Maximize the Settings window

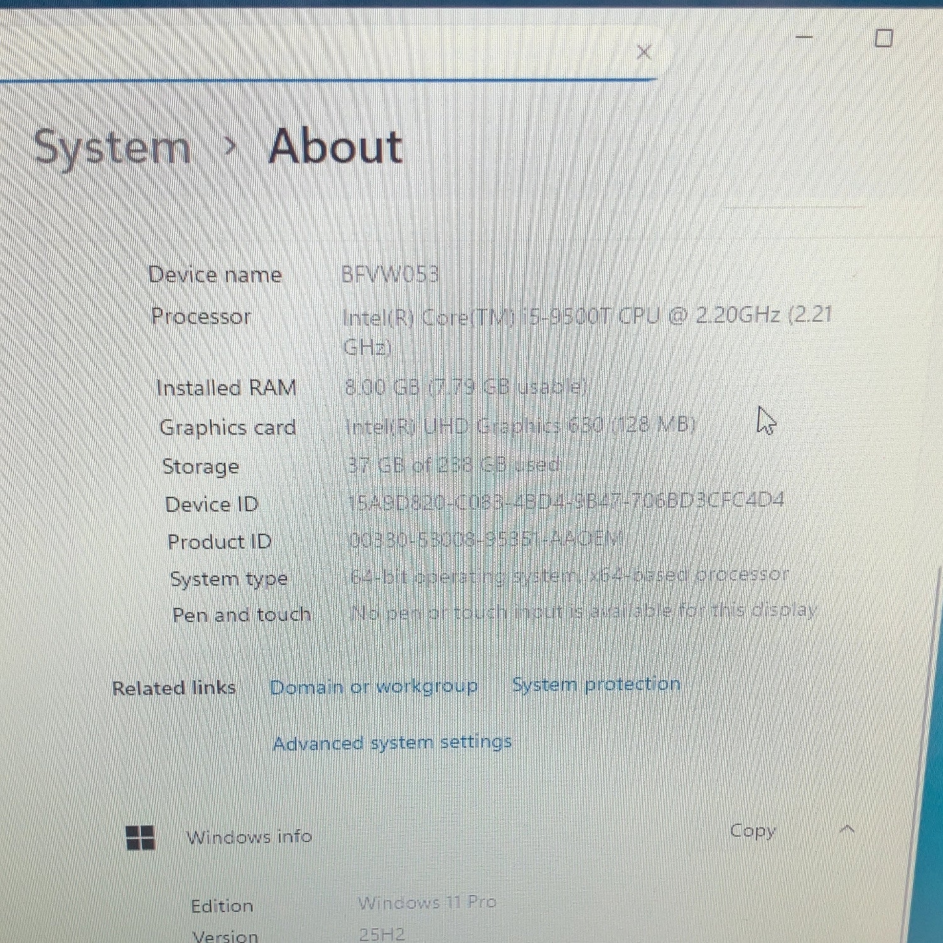[x=884, y=38]
